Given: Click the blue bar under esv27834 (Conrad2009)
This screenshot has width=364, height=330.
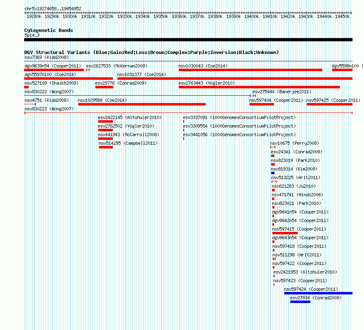Looking at the screenshot, I should [300, 302].
